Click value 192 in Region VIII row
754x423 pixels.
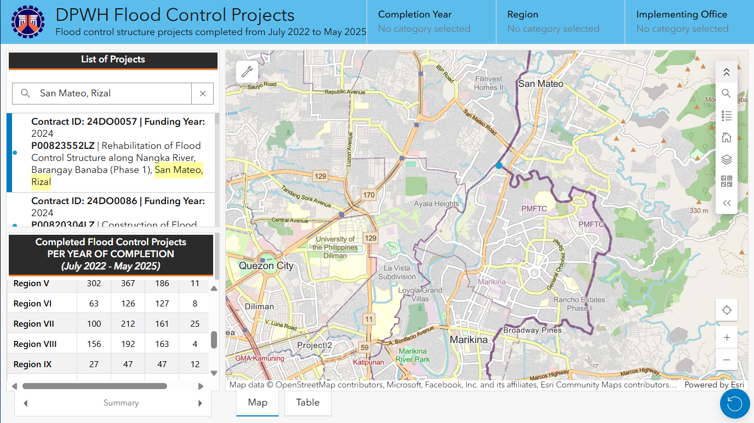(x=128, y=344)
